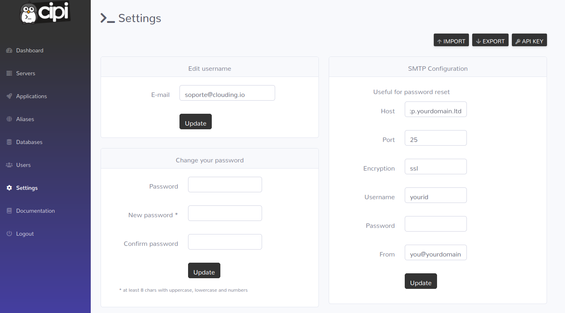Click Update in SMTP Configuration
This screenshot has width=565, height=313.
(x=421, y=281)
